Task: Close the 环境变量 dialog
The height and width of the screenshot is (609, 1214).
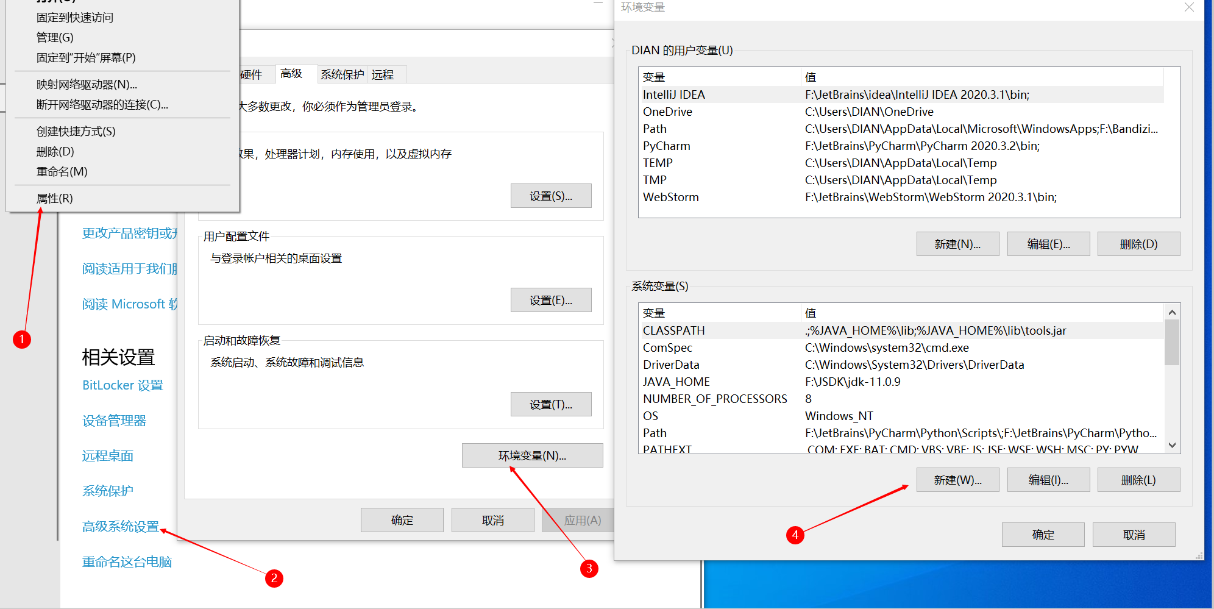Action: 1189,7
